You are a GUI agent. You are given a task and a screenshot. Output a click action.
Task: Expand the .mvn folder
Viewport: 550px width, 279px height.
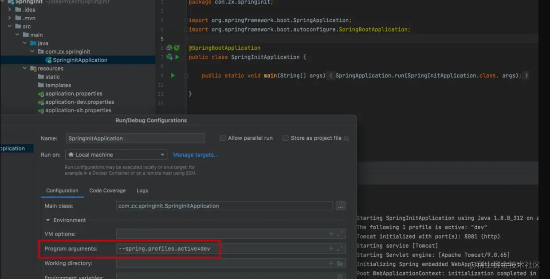point(10,18)
